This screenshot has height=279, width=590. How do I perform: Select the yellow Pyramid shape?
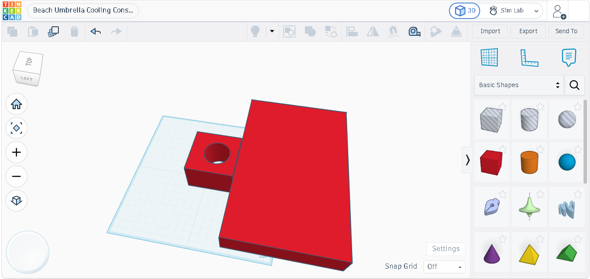(x=529, y=254)
